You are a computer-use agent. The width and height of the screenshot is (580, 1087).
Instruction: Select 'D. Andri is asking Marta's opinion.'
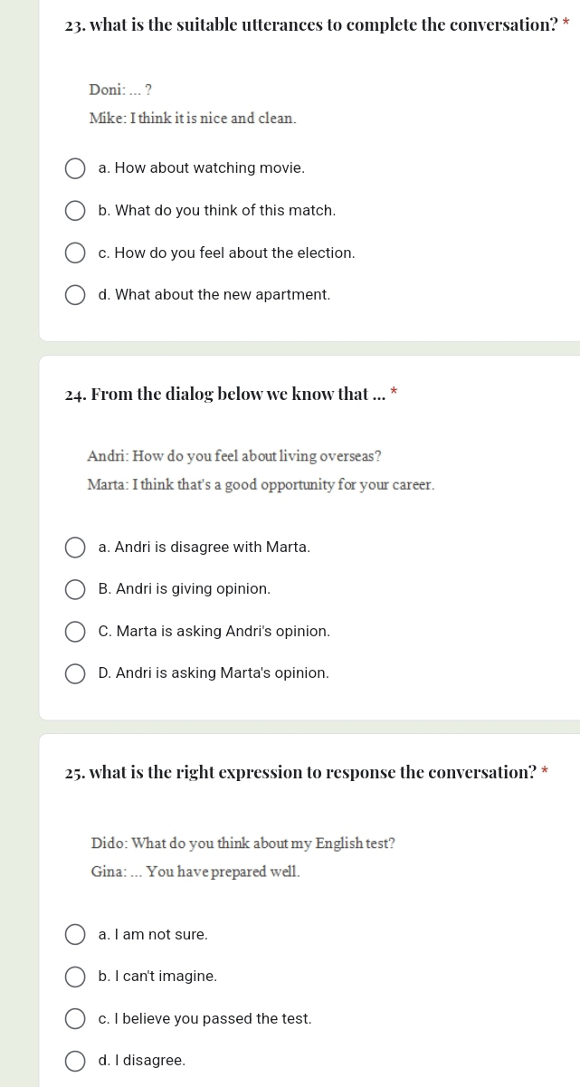coord(77,673)
